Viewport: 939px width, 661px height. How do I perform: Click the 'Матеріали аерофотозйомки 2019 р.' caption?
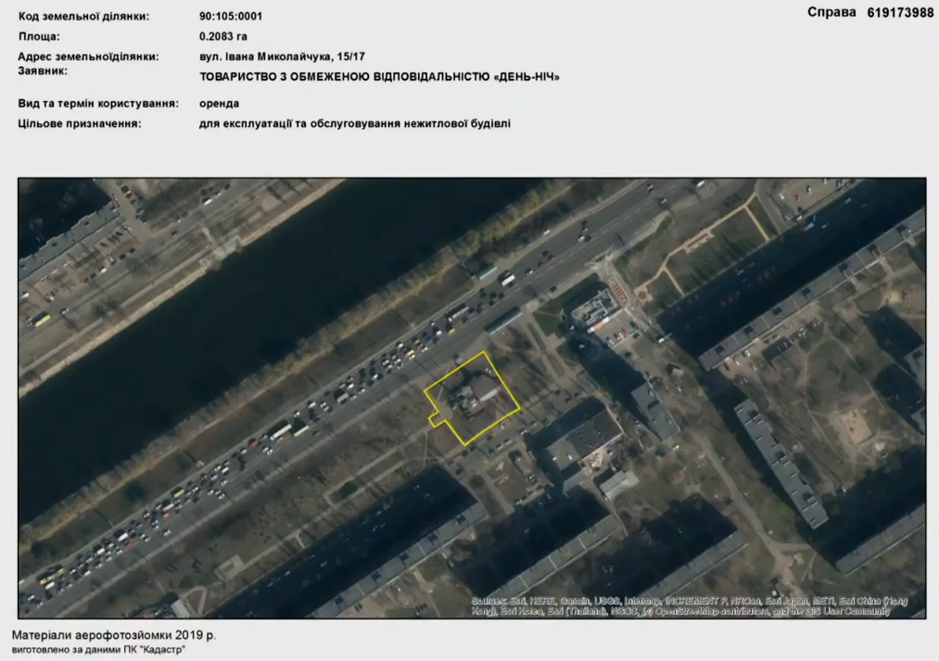[113, 637]
